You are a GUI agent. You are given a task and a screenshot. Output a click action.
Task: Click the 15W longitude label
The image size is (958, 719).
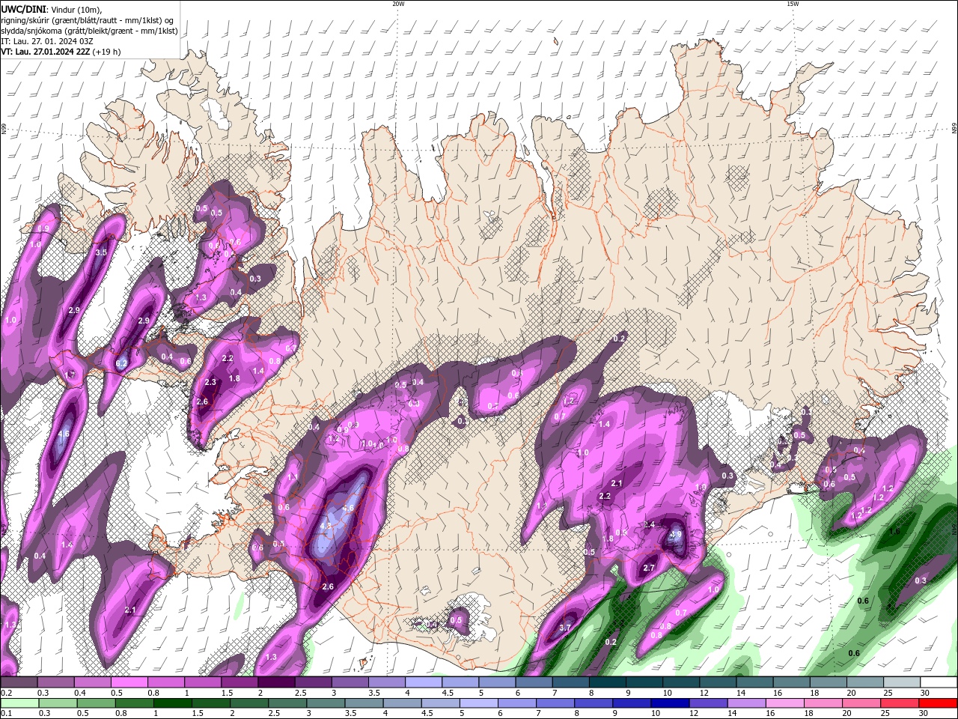(x=792, y=4)
